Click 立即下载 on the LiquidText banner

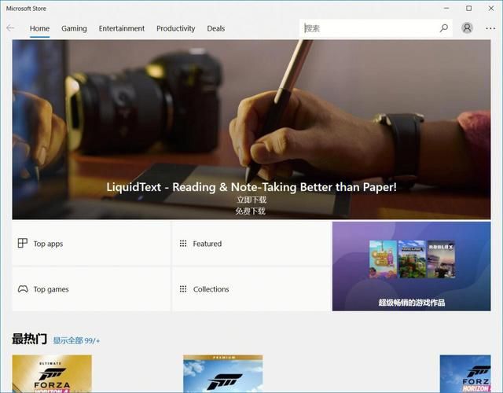pos(251,200)
